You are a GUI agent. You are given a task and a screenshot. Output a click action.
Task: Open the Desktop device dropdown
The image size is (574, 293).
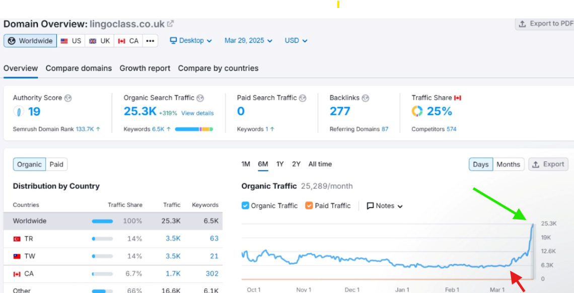[x=191, y=41]
